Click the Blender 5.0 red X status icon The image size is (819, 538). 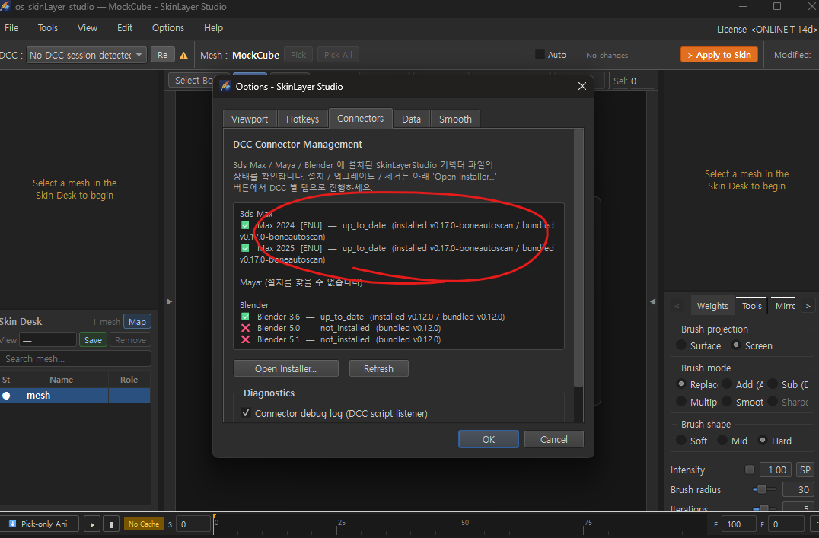(x=245, y=328)
